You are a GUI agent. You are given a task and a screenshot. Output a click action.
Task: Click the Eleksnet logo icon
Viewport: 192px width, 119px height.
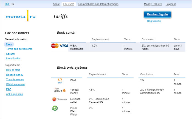[60, 99]
